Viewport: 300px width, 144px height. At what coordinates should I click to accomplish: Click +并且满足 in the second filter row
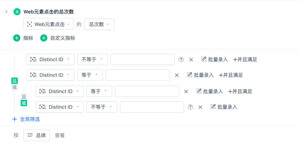[231, 75]
